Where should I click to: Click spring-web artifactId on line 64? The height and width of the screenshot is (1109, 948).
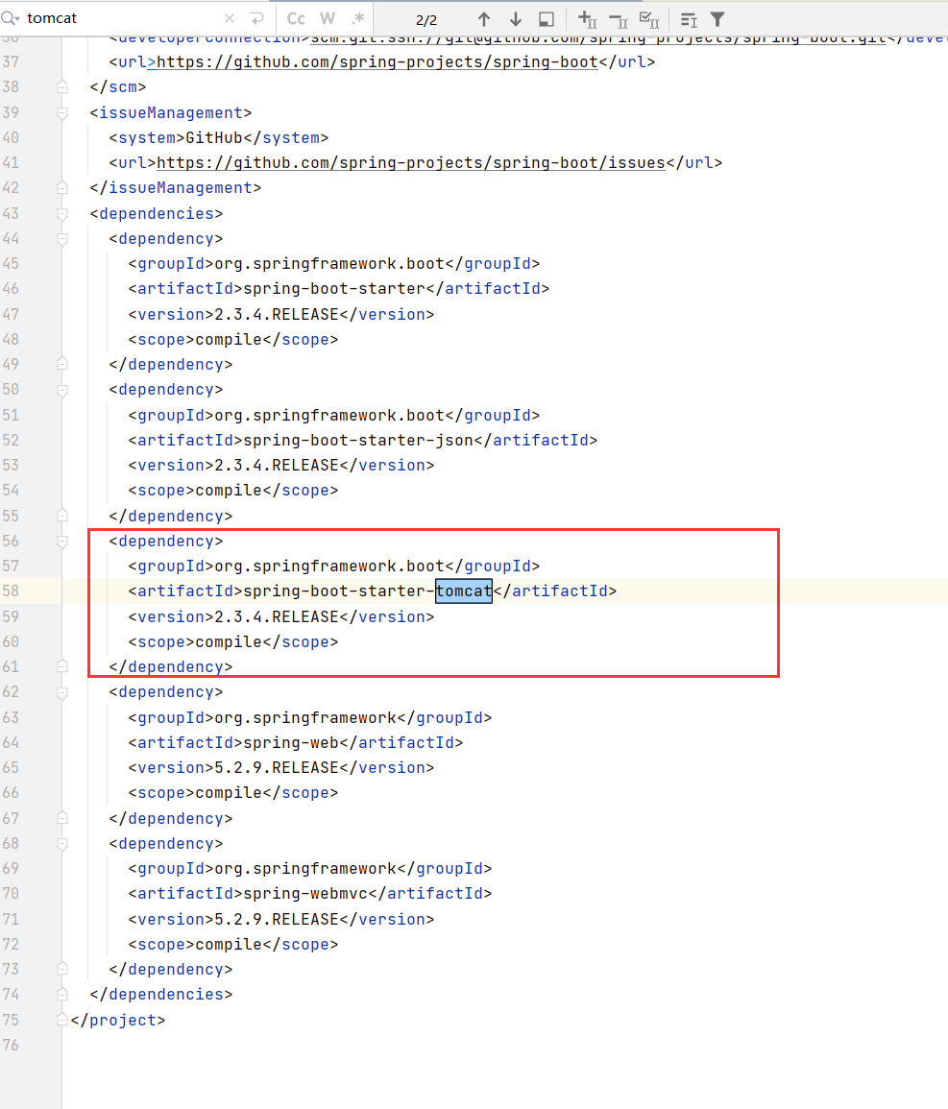[291, 742]
